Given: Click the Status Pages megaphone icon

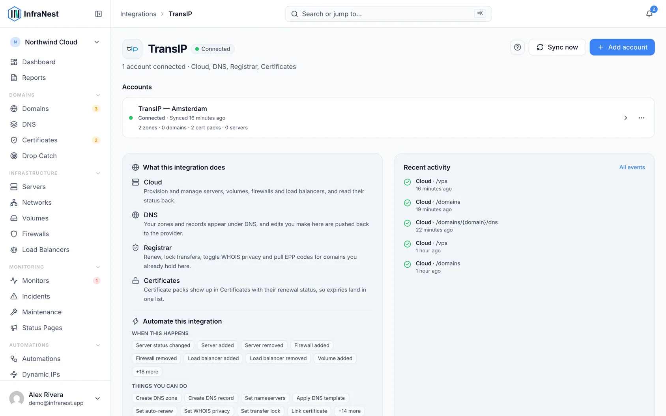Looking at the screenshot, I should tap(14, 328).
